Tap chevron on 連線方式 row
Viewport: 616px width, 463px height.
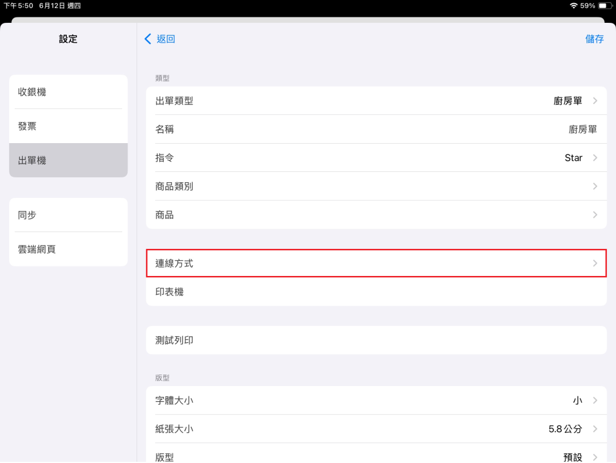click(x=595, y=263)
